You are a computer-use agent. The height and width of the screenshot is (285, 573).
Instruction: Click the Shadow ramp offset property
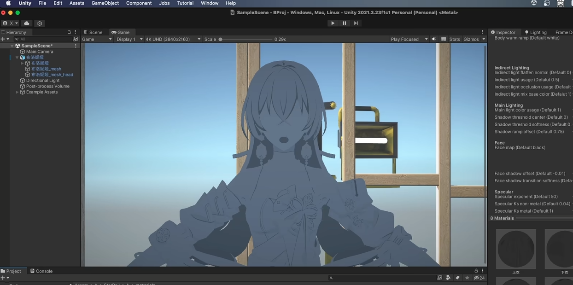pyautogui.click(x=529, y=132)
